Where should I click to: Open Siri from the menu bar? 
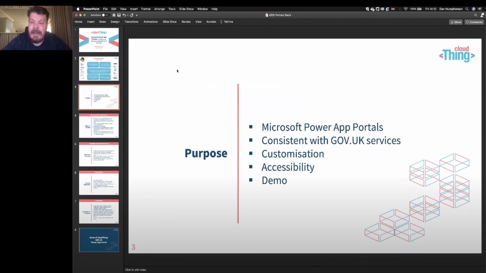pos(473,9)
